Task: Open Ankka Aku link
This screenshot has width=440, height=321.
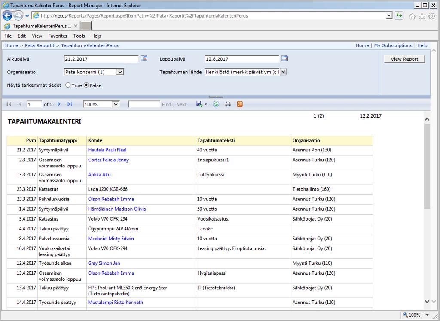Action: (x=99, y=174)
